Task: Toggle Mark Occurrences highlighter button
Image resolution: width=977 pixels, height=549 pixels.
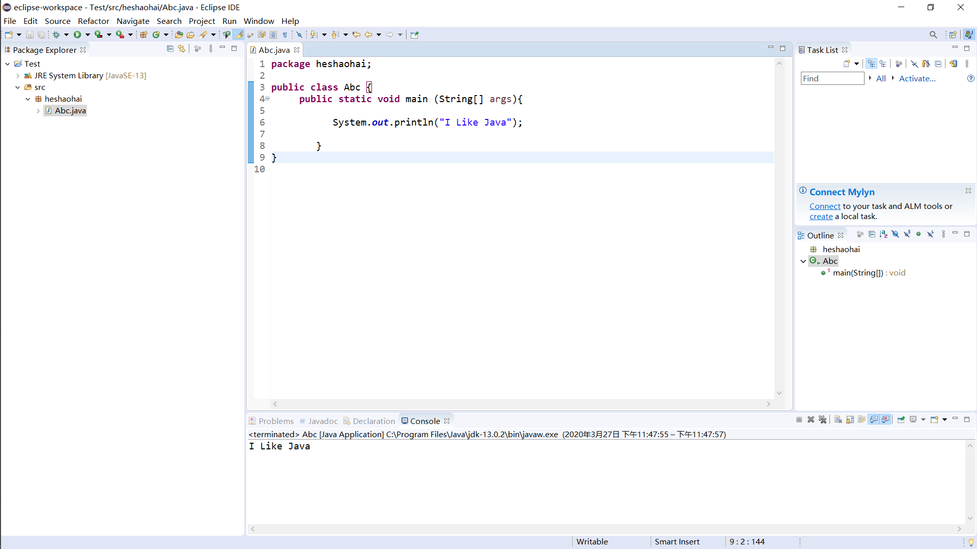Action: (239, 35)
